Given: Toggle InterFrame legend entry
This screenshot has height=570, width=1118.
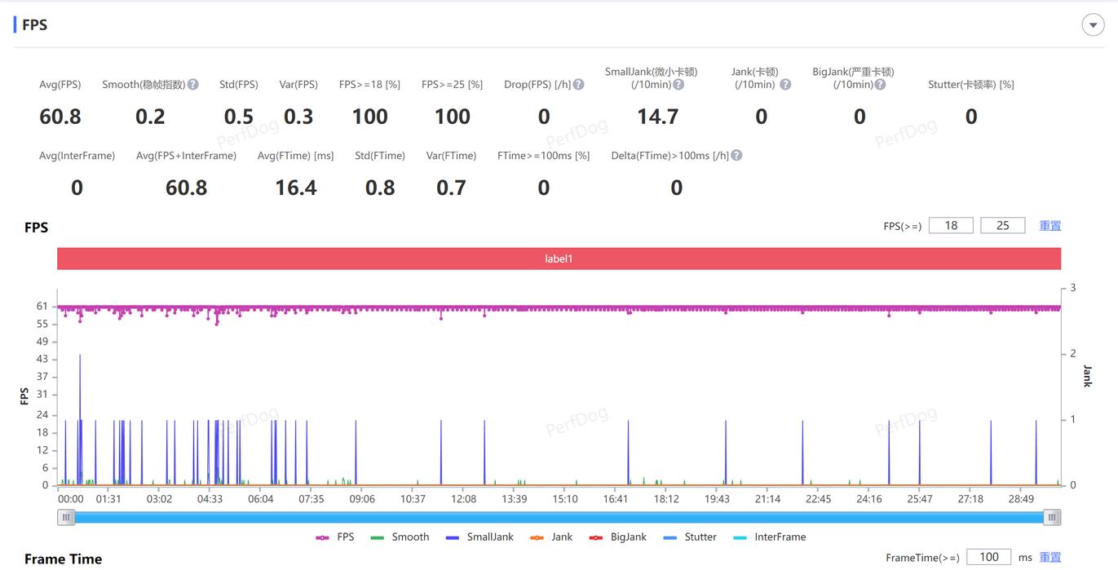Looking at the screenshot, I should point(769,537).
